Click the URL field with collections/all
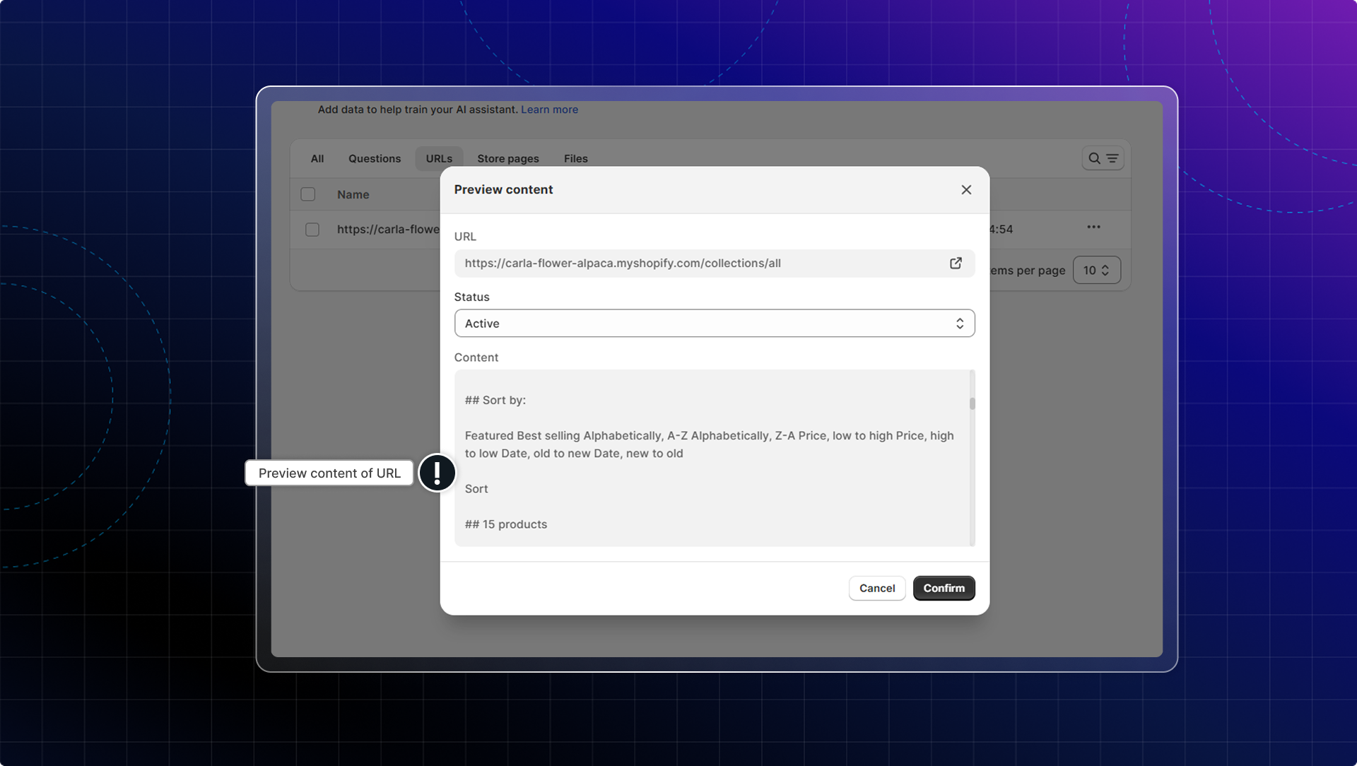Image resolution: width=1357 pixels, height=766 pixels. pos(700,263)
